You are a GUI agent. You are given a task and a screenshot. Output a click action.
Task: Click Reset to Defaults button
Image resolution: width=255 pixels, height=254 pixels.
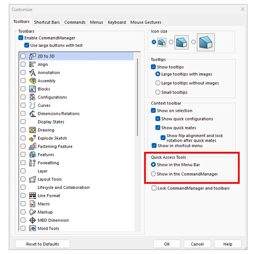43,244
